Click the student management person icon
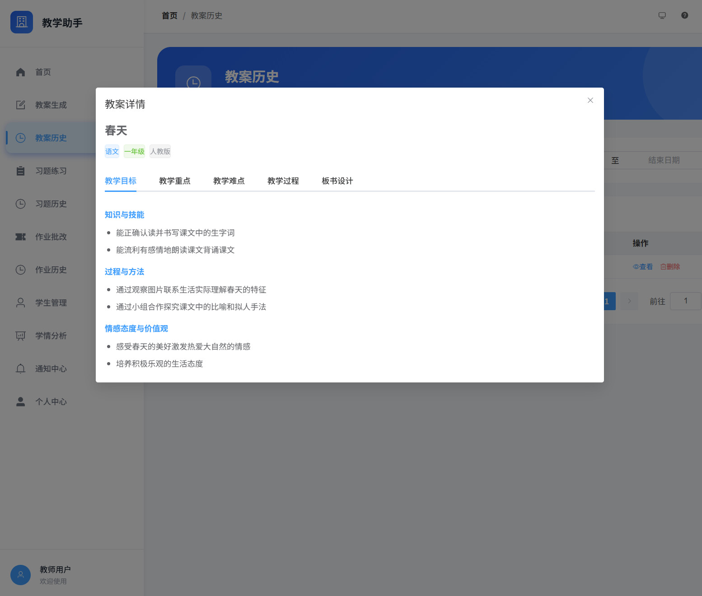 [20, 303]
